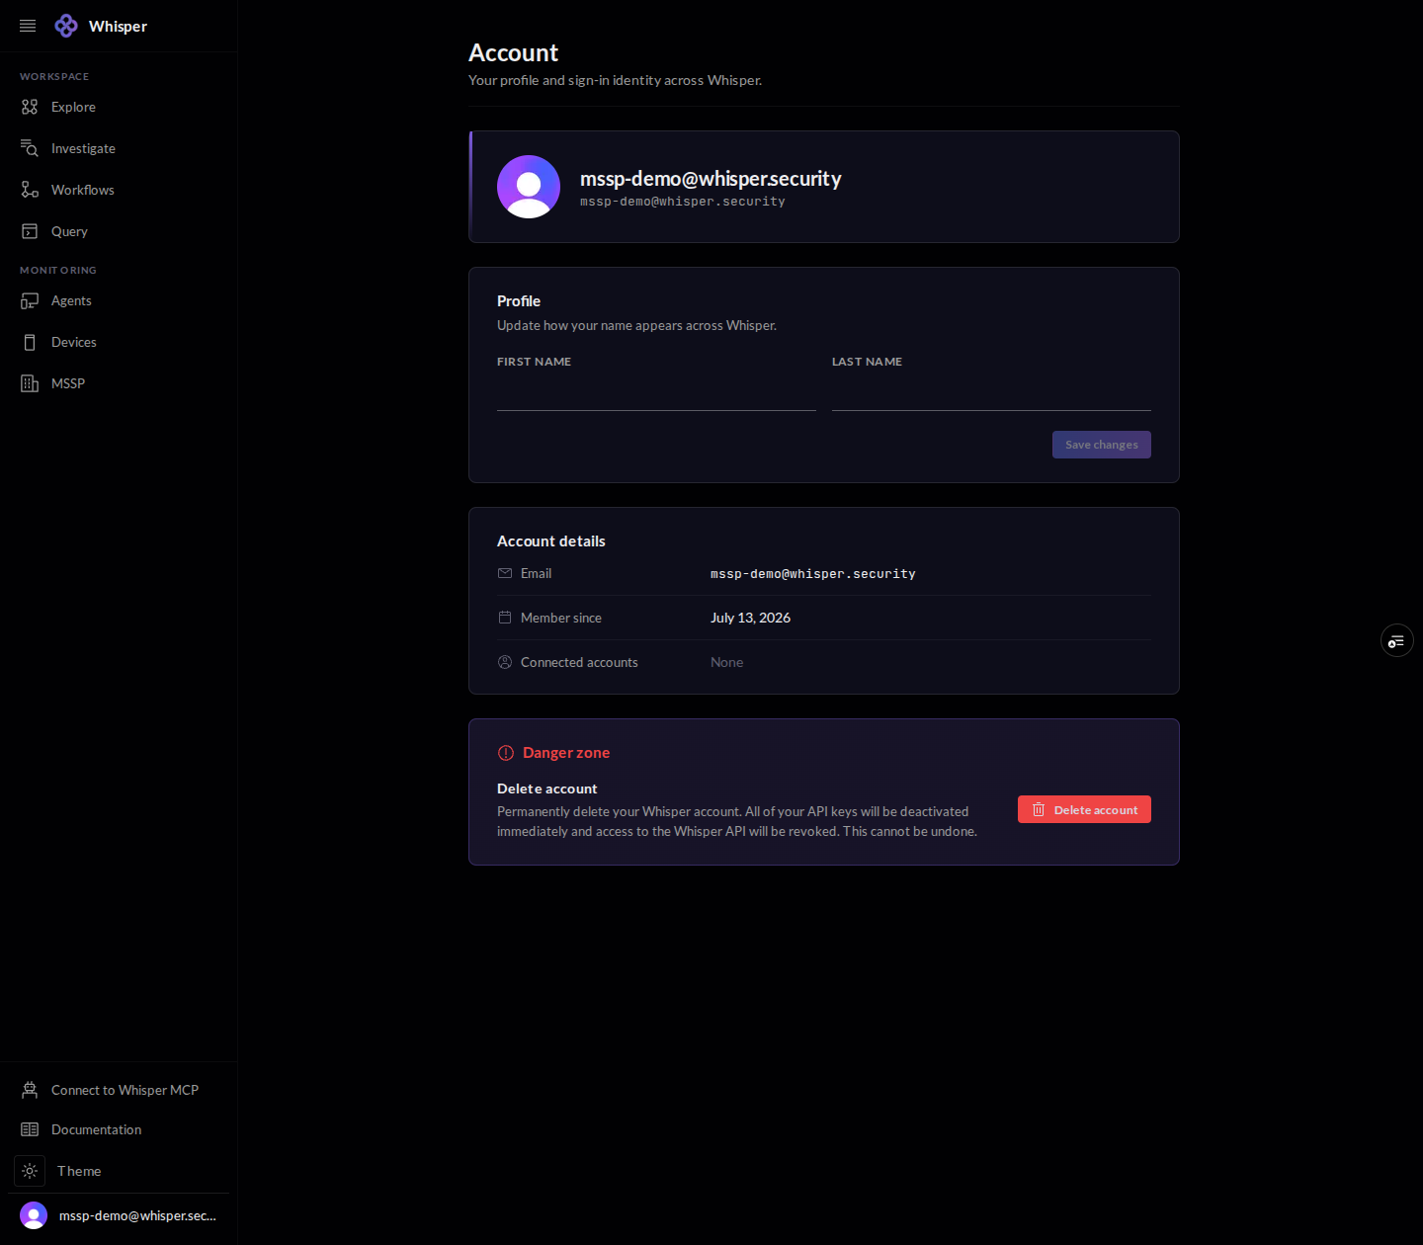The height and width of the screenshot is (1245, 1423).
Task: Open the floating panel icon at right edge
Action: click(x=1396, y=641)
